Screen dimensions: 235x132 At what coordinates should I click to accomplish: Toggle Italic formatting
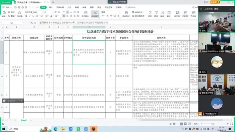(30, 16)
